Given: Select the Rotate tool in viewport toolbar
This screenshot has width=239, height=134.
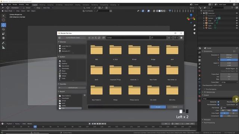Looking at the screenshot, I should click(x=3, y=29).
